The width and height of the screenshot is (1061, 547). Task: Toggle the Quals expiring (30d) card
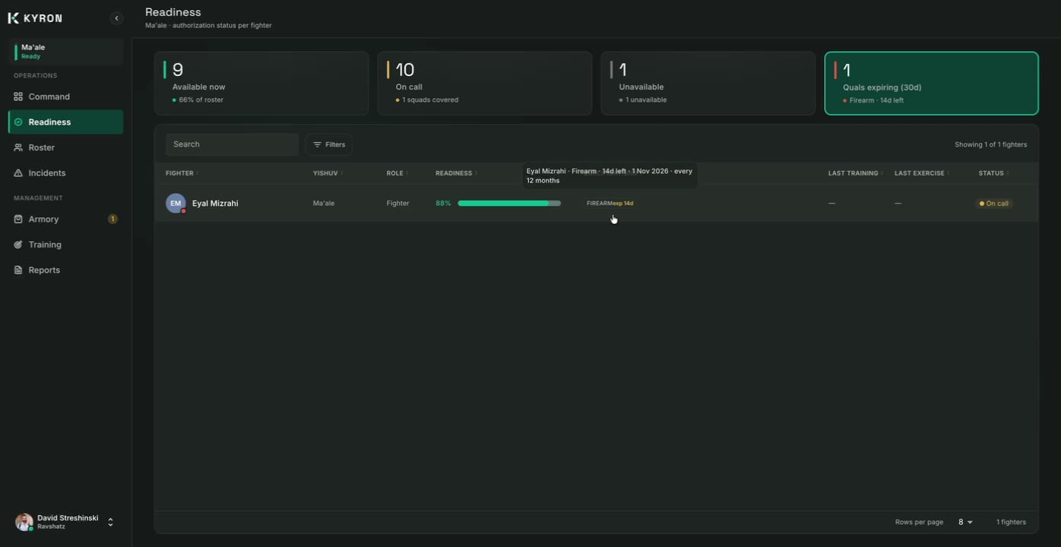click(x=932, y=84)
